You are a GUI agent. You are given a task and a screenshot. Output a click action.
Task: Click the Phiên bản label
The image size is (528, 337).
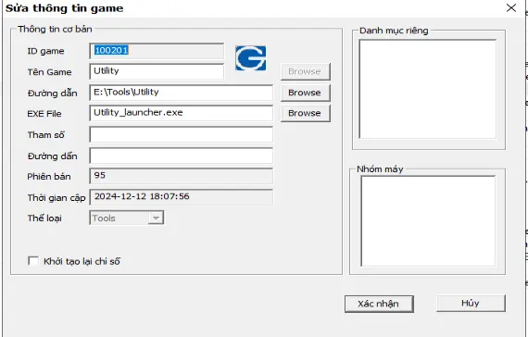[49, 177]
